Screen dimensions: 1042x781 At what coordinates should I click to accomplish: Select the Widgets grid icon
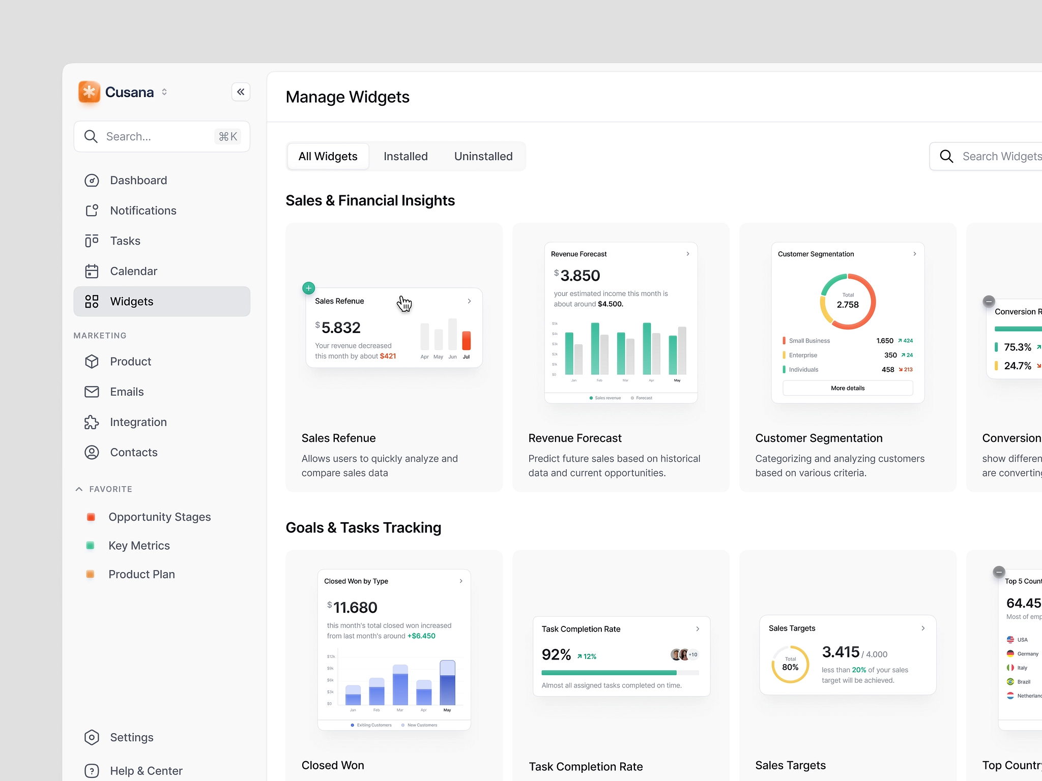92,301
